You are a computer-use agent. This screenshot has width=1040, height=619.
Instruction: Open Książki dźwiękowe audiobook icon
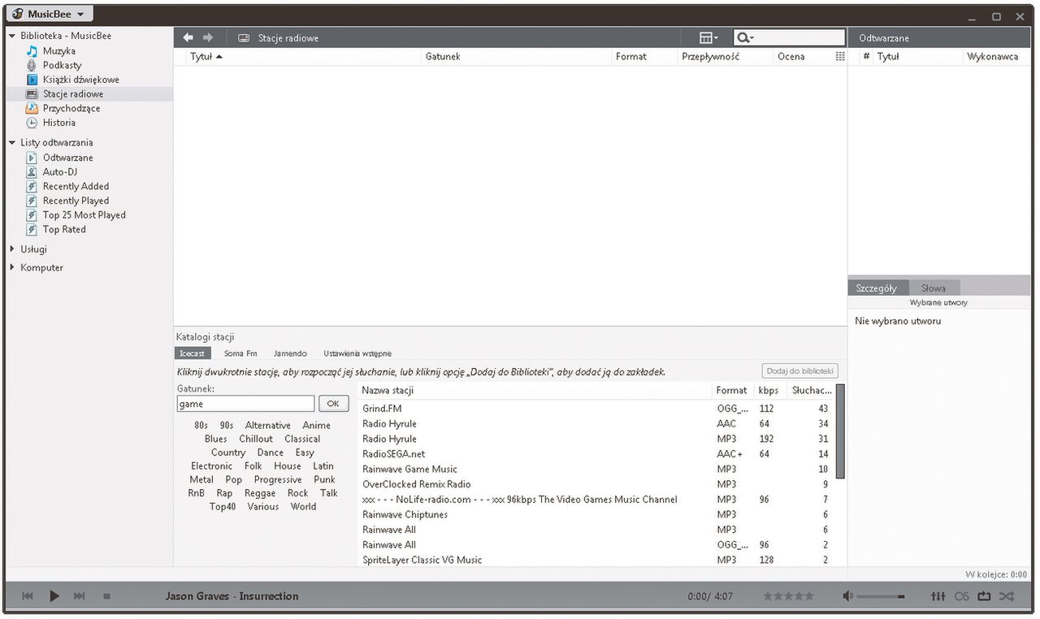pos(32,80)
